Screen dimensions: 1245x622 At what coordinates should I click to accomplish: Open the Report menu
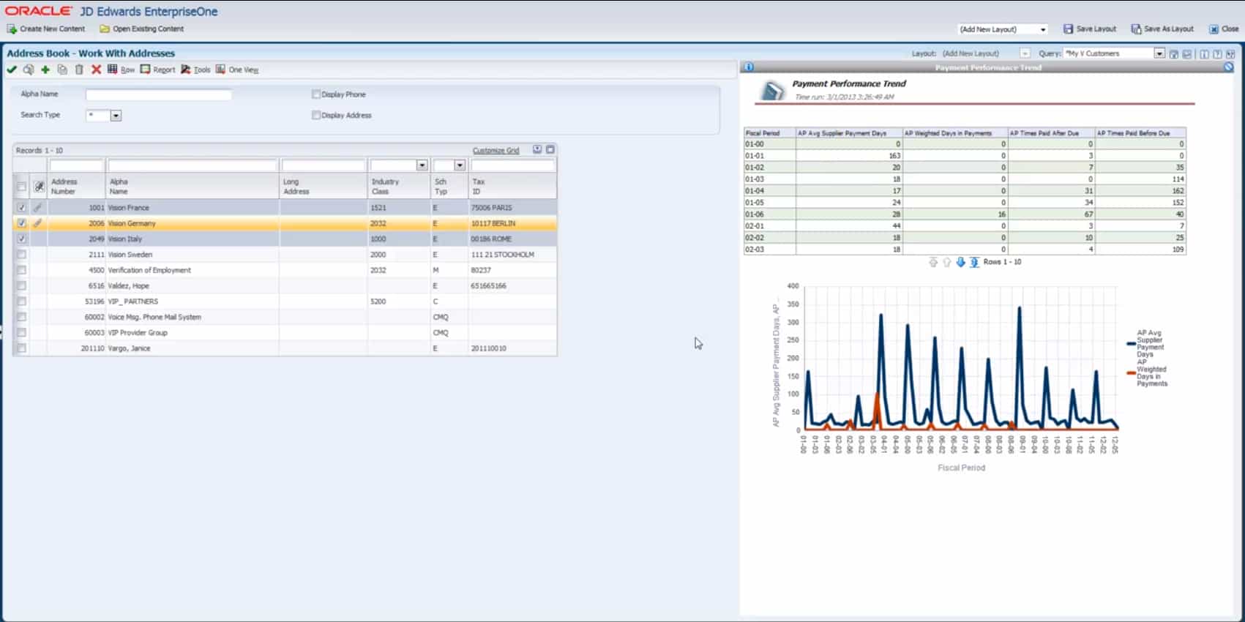pos(158,70)
